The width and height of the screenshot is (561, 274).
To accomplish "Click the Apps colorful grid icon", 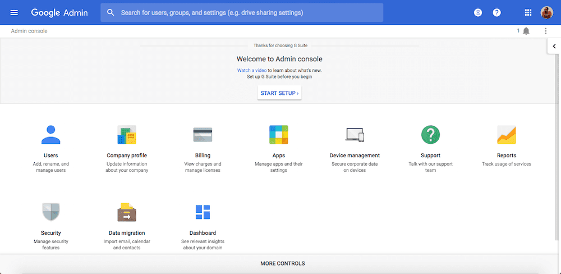I will [279, 135].
